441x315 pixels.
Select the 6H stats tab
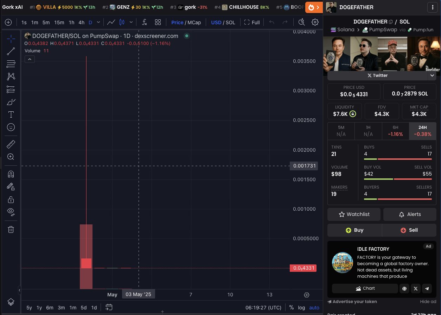click(x=395, y=131)
